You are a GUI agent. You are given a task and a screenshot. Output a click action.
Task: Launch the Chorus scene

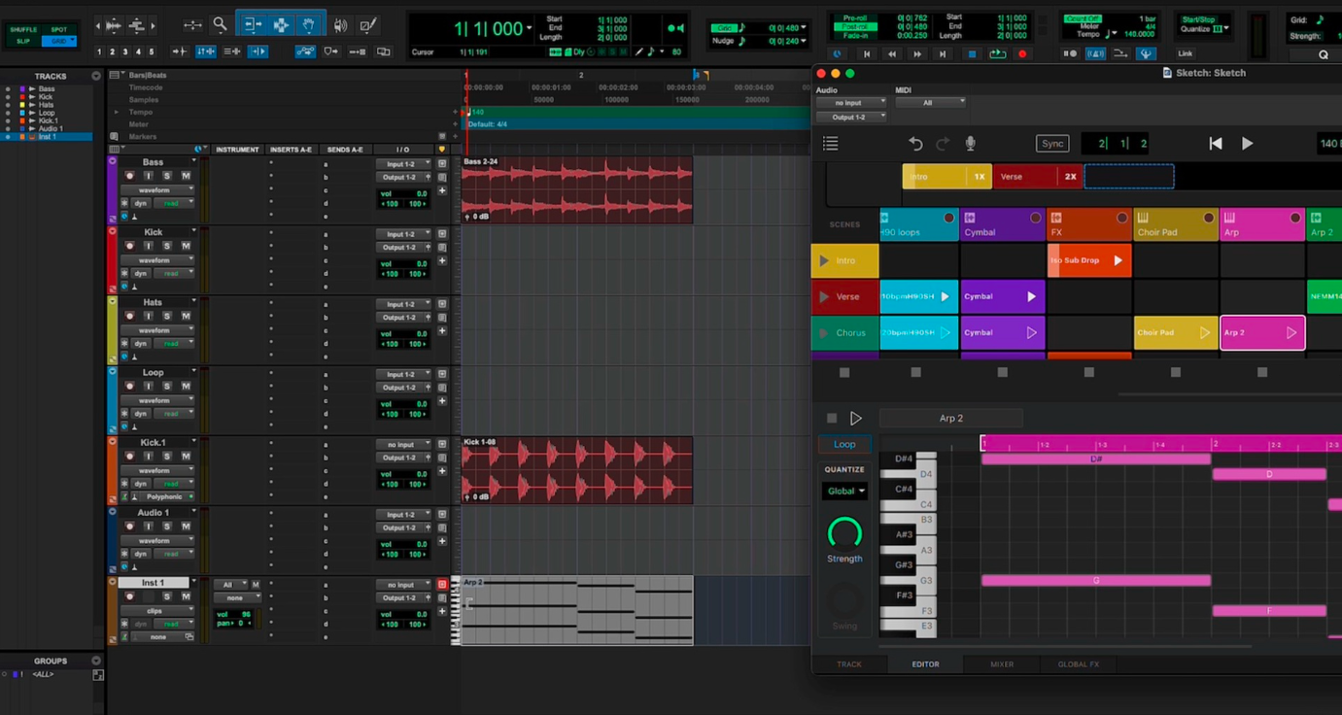[824, 333]
